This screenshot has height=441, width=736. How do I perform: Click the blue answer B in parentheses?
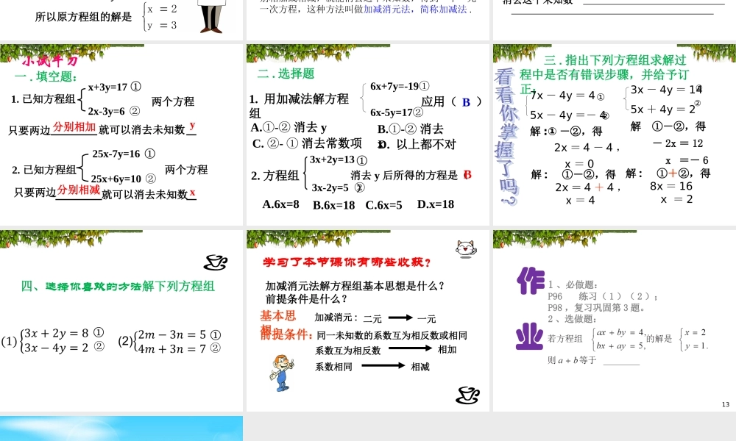coord(466,102)
